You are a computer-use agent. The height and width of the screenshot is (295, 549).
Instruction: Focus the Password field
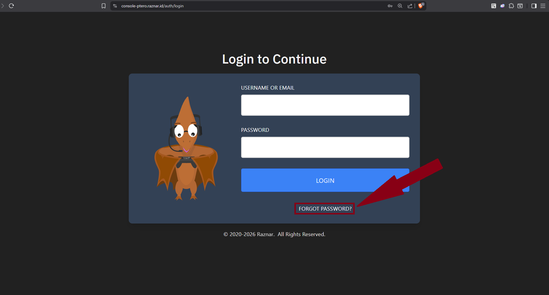325,147
